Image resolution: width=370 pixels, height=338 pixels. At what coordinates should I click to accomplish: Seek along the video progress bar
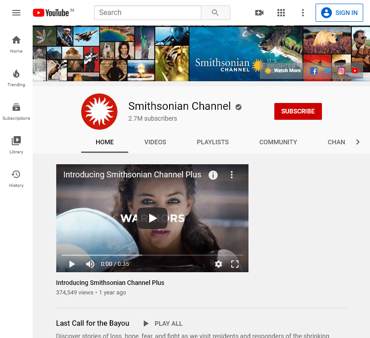point(152,255)
